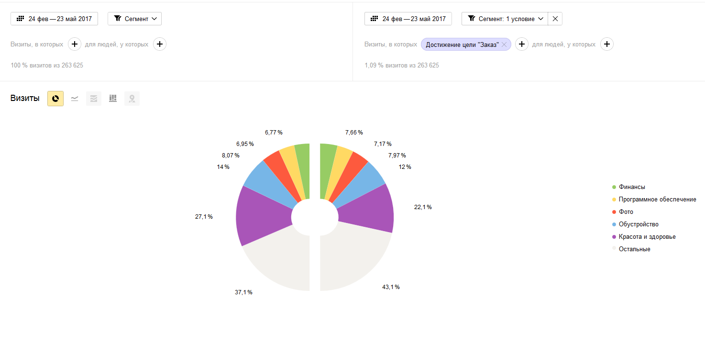Select the stacked area chart icon

tap(94, 99)
